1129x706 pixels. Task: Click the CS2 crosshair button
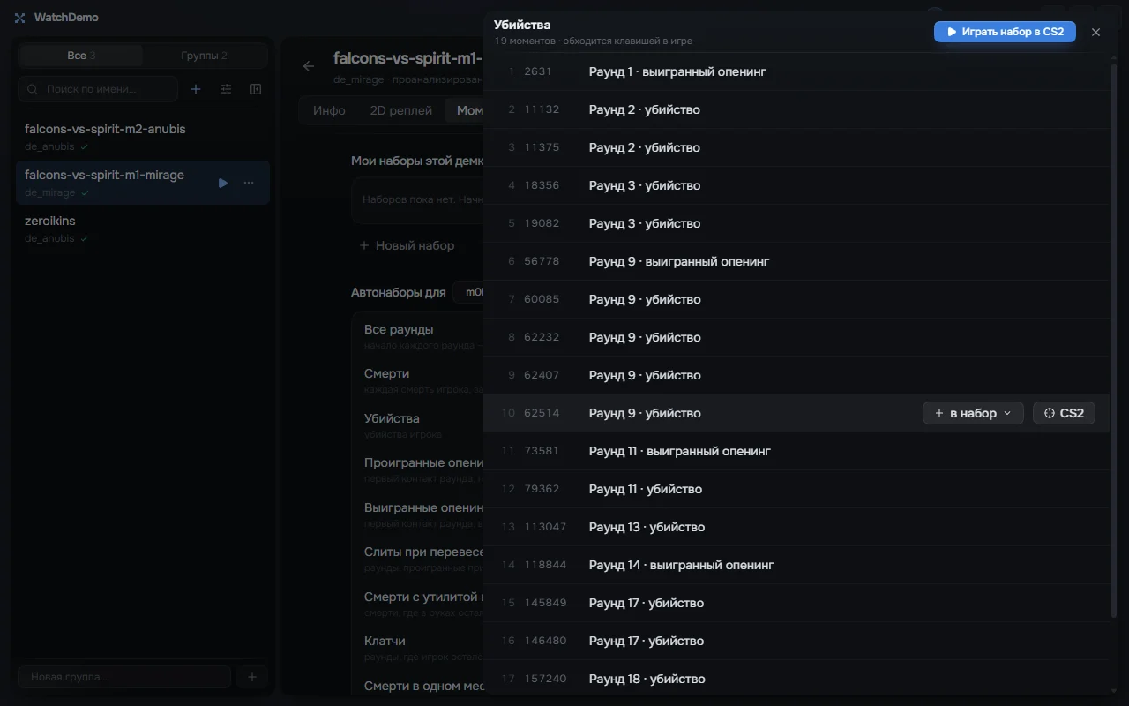coord(1064,413)
